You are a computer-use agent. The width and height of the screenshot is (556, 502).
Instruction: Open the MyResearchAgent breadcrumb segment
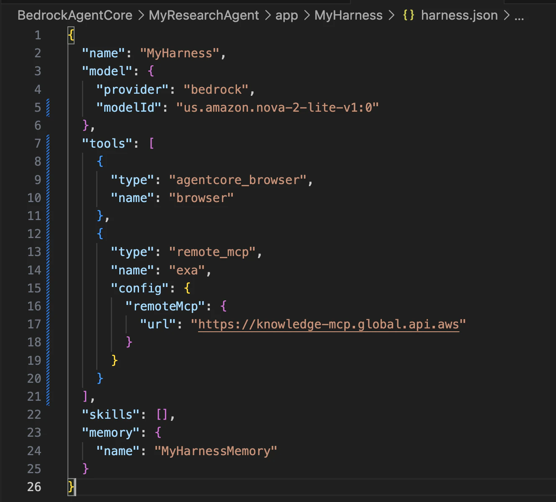click(204, 15)
